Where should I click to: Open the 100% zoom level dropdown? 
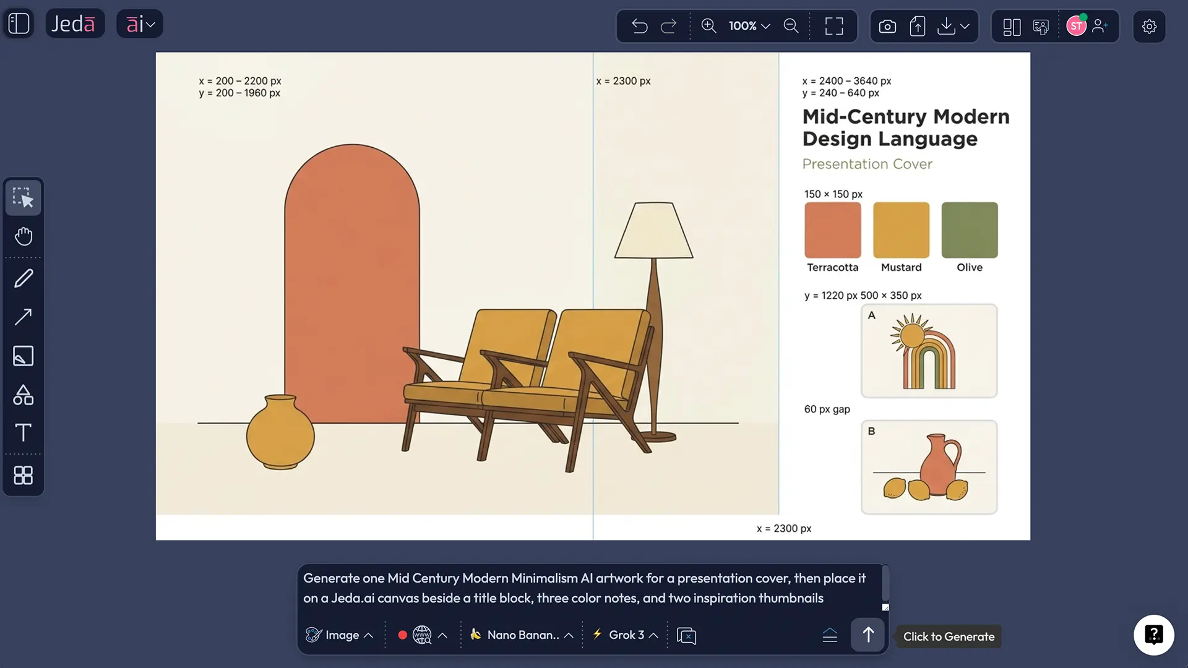pyautogui.click(x=749, y=26)
